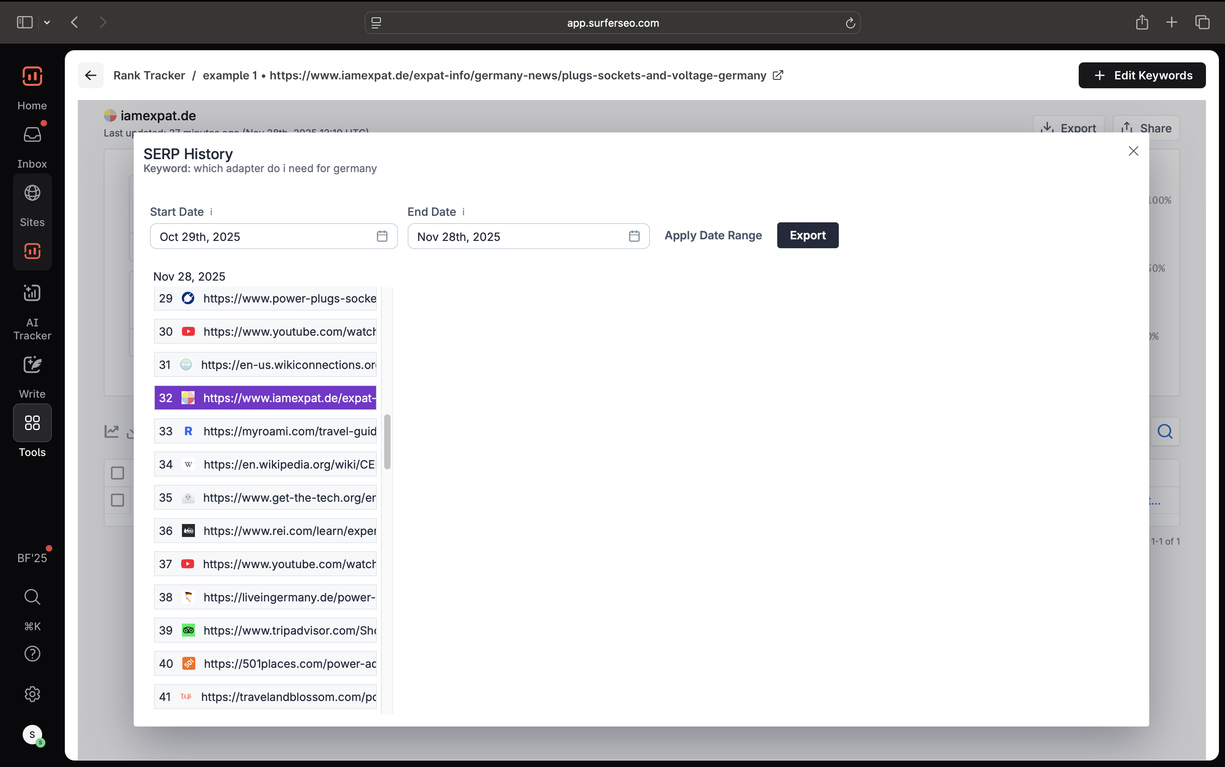Click the sidebar search magnifier icon
1225x767 pixels.
pyautogui.click(x=32, y=597)
